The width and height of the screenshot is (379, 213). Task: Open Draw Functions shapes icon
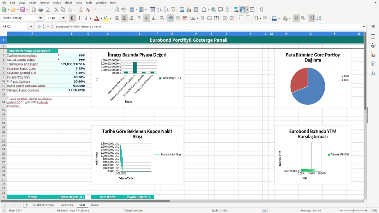[261, 10]
